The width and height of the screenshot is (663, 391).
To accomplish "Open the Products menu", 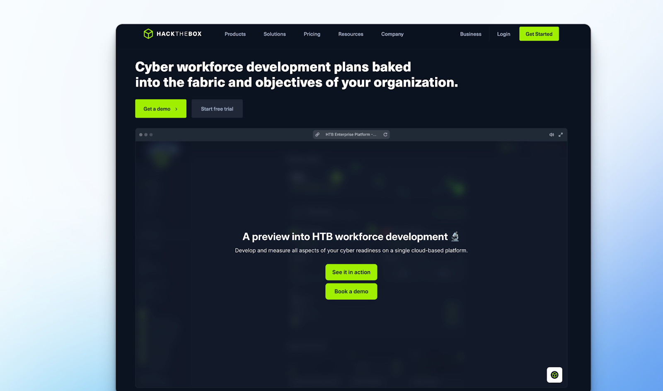I will tap(235, 34).
